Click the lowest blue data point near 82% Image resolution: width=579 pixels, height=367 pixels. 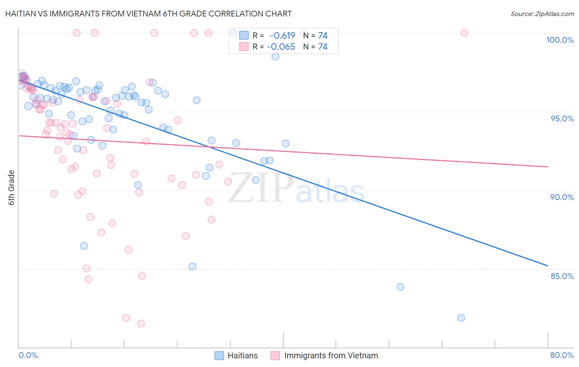(x=461, y=318)
